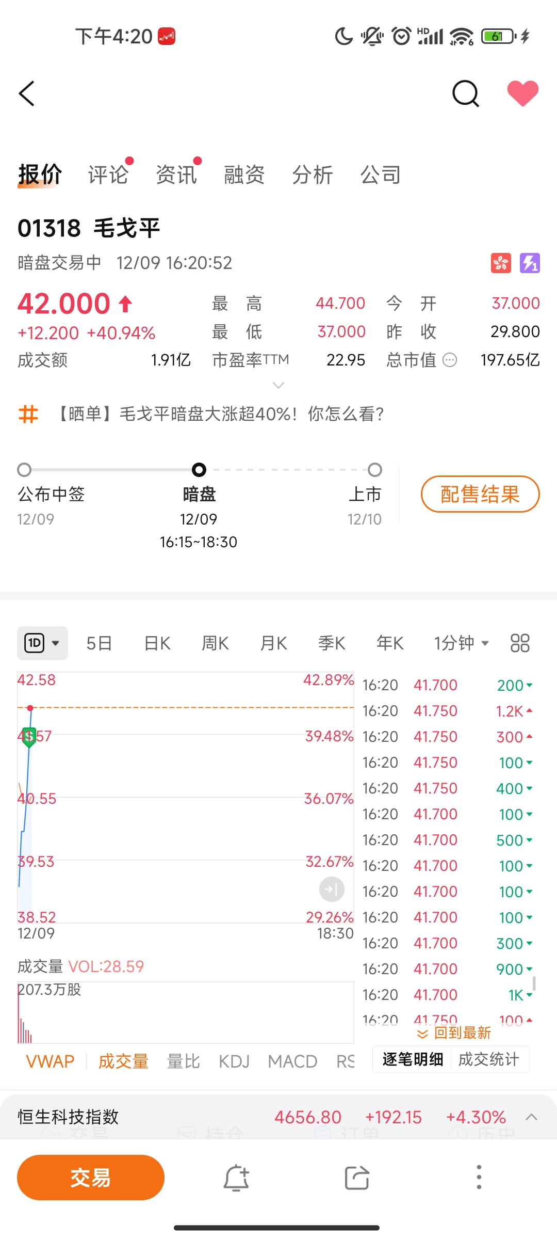Viewport: 557px width, 1239px height.
Task: Tap the chart jump-to-latest arrow icon
Action: pos(332,889)
